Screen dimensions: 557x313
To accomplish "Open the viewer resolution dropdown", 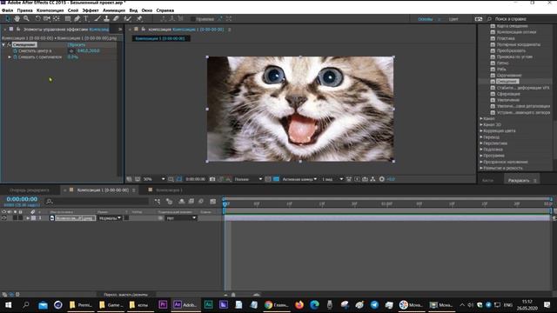I will [248, 179].
